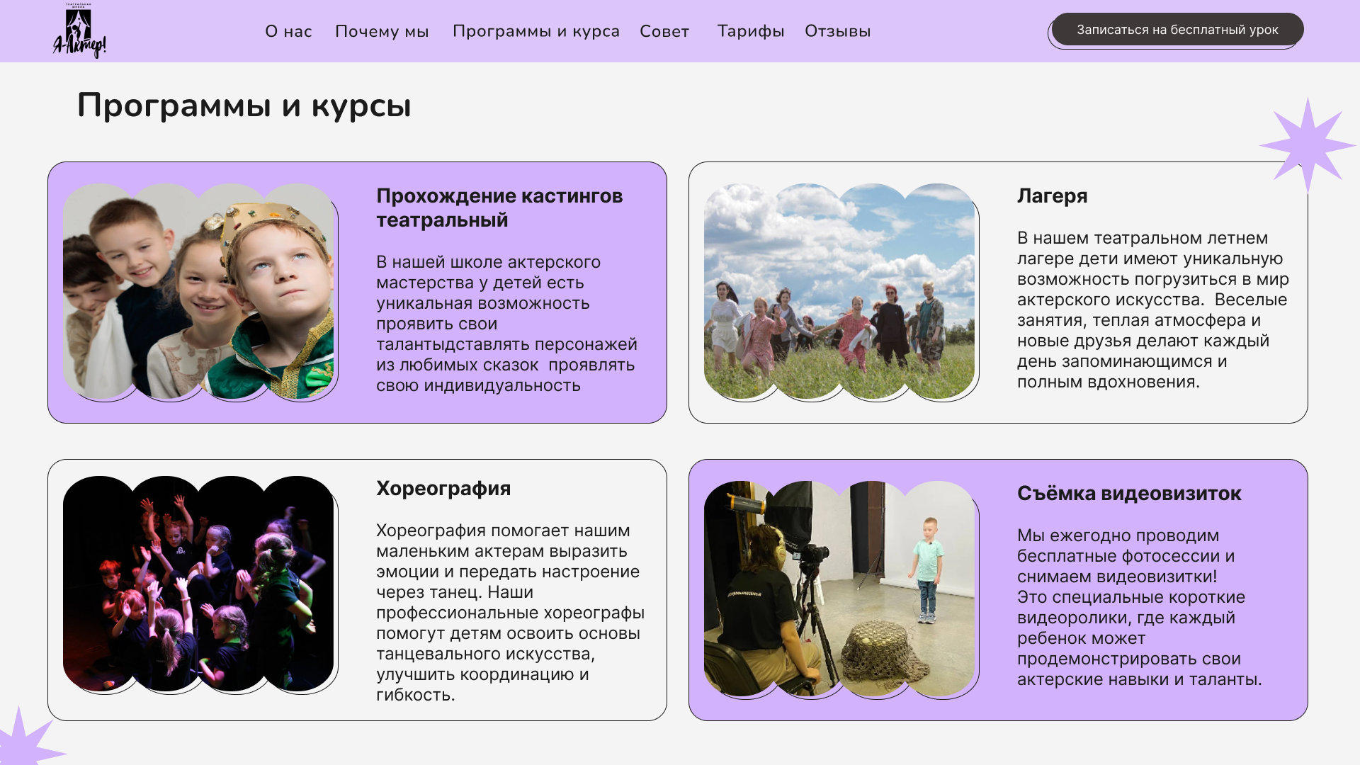Open the Совет menu item
The height and width of the screenshot is (765, 1360).
point(663,31)
